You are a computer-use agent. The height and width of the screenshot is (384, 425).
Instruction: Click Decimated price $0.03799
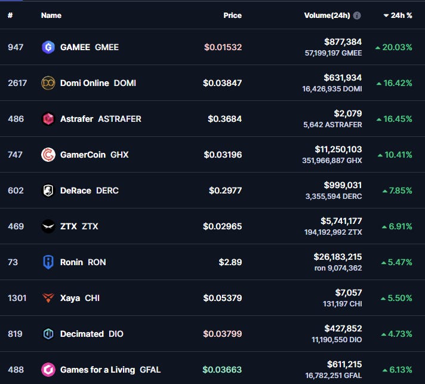coord(222,334)
